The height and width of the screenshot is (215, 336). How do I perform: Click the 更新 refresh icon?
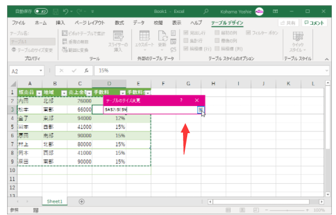162,35
